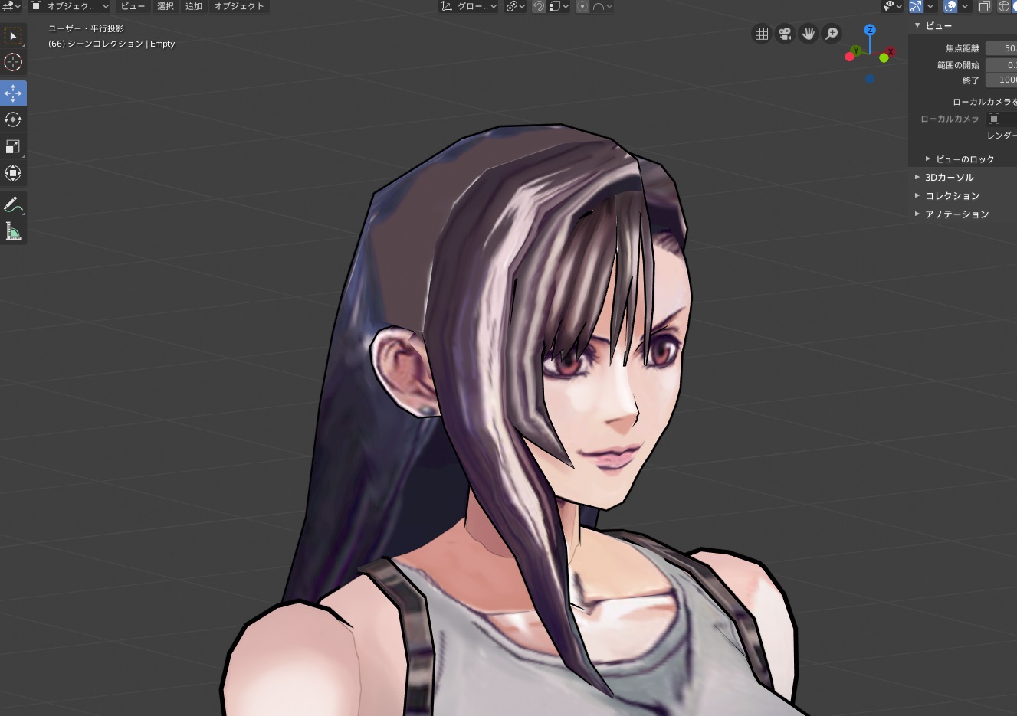The width and height of the screenshot is (1017, 716).
Task: Open the 選択 menu
Action: [x=166, y=6]
